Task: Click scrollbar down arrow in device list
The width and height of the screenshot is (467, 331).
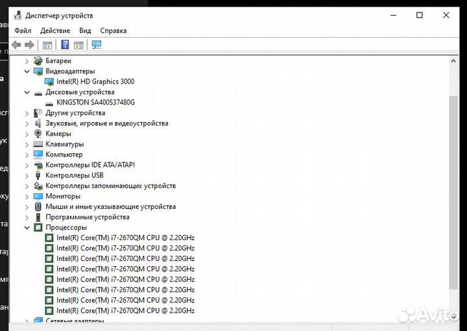Action: 453,316
